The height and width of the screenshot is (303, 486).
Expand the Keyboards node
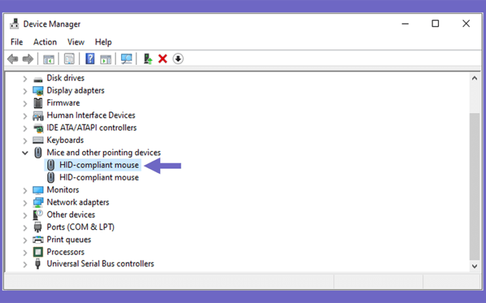point(25,141)
